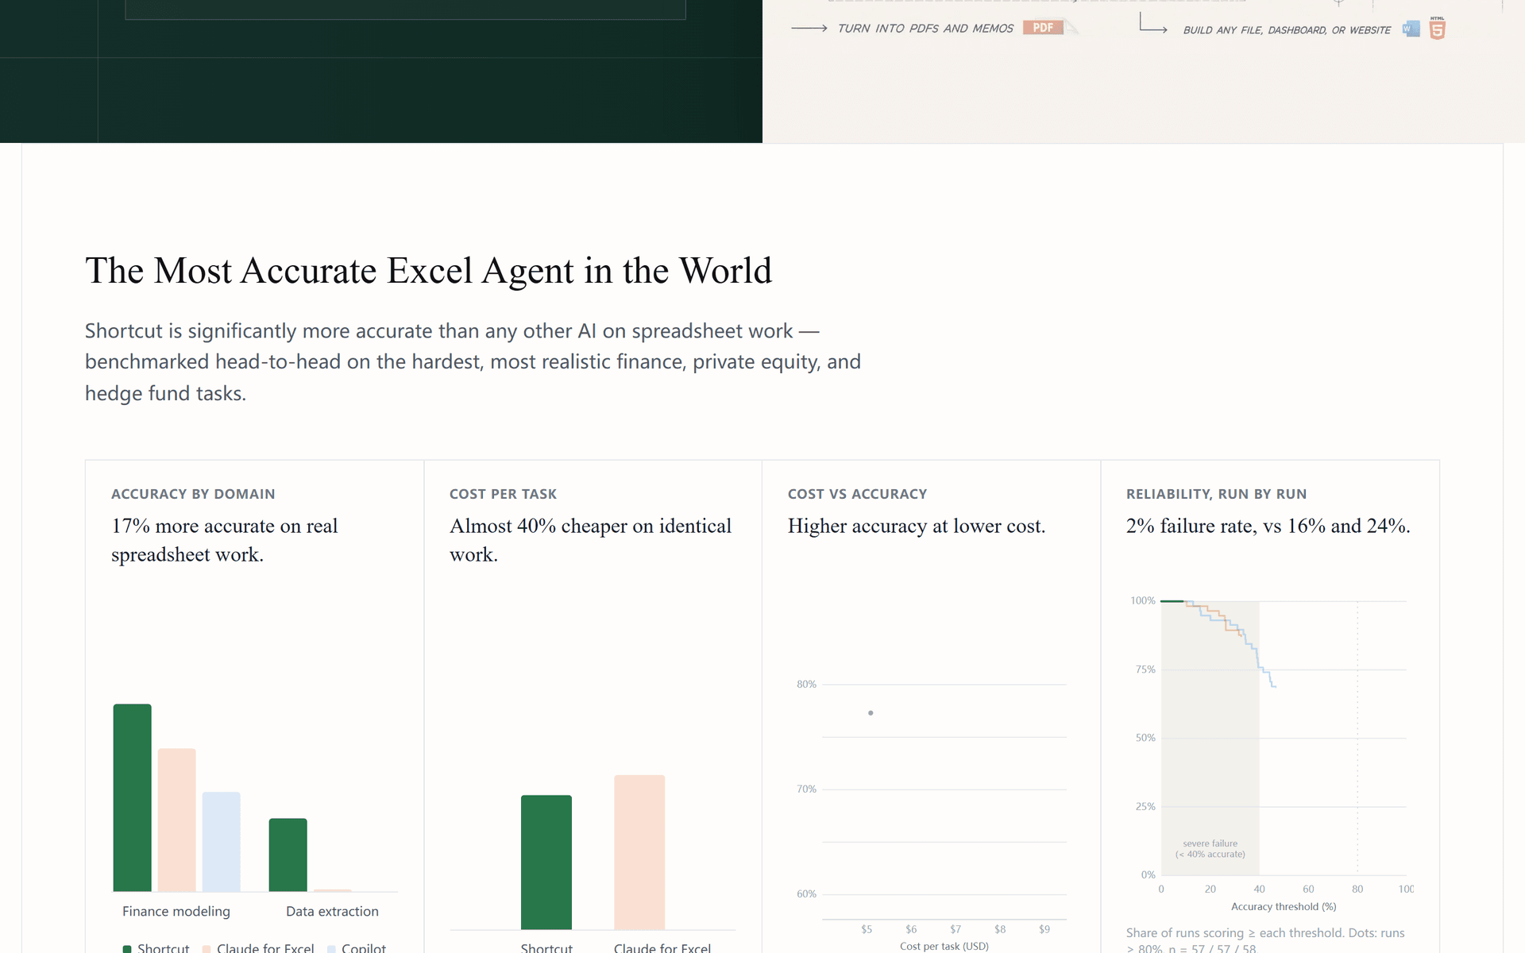This screenshot has height=953, width=1525.
Task: Click the 'Cost per Task' card label
Action: (503, 494)
